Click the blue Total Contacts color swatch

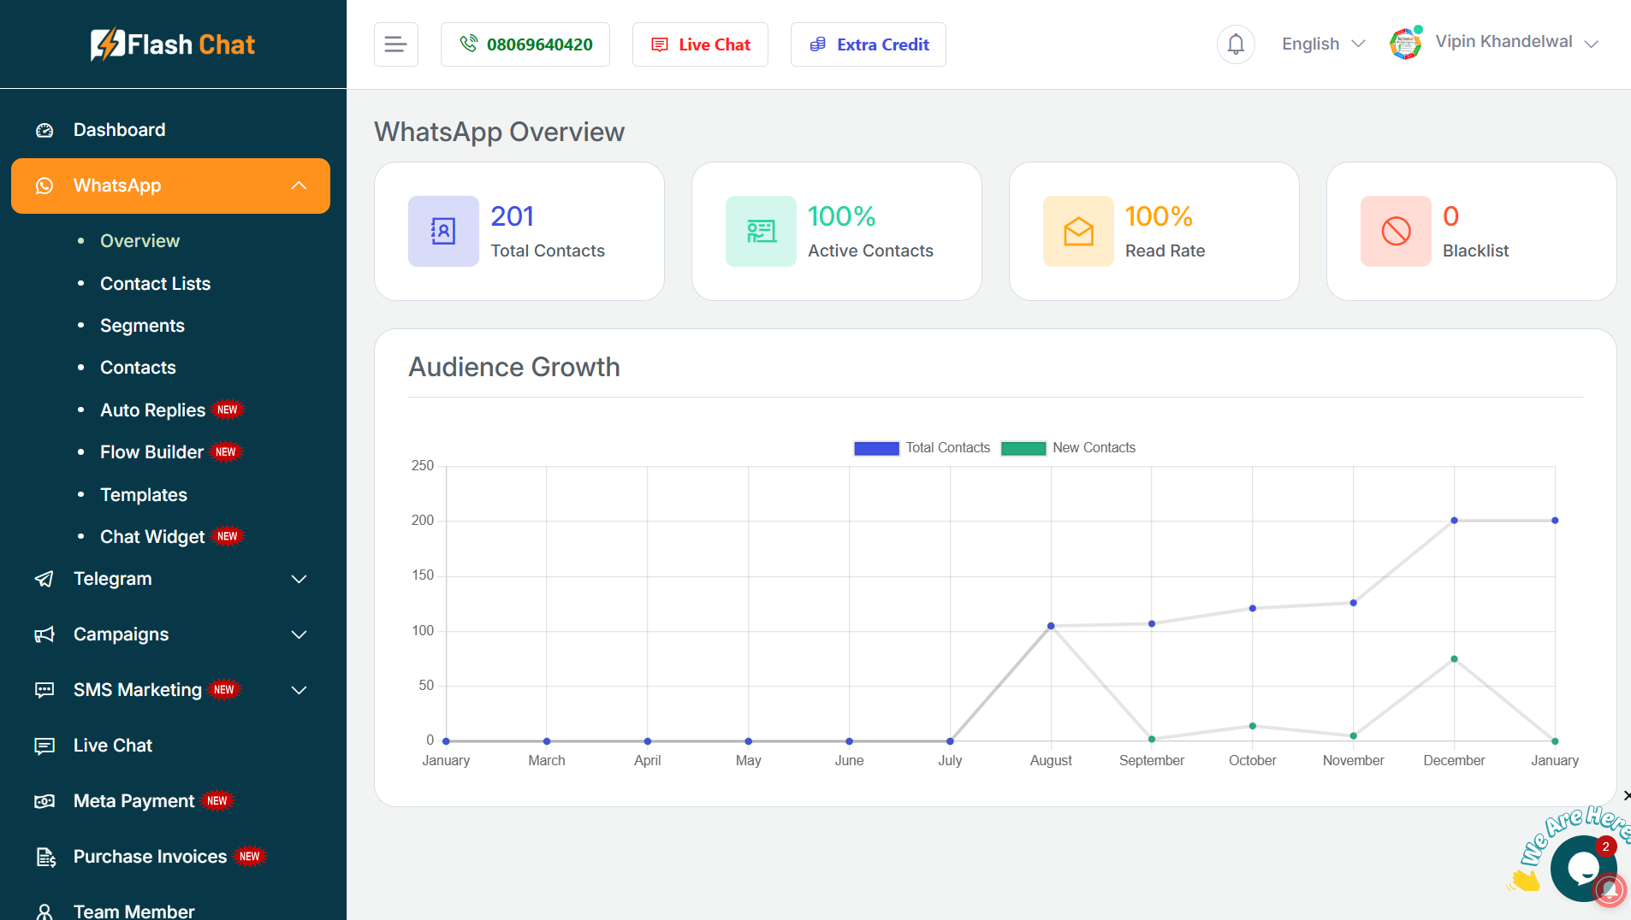[875, 447]
